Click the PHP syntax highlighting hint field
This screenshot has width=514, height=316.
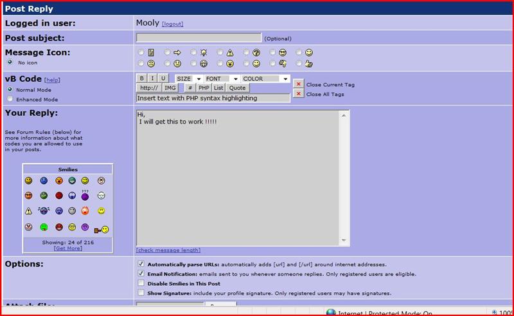213,98
